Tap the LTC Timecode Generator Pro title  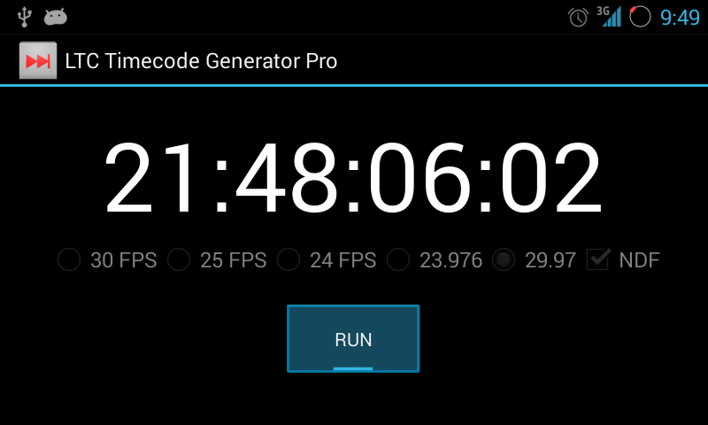[201, 61]
